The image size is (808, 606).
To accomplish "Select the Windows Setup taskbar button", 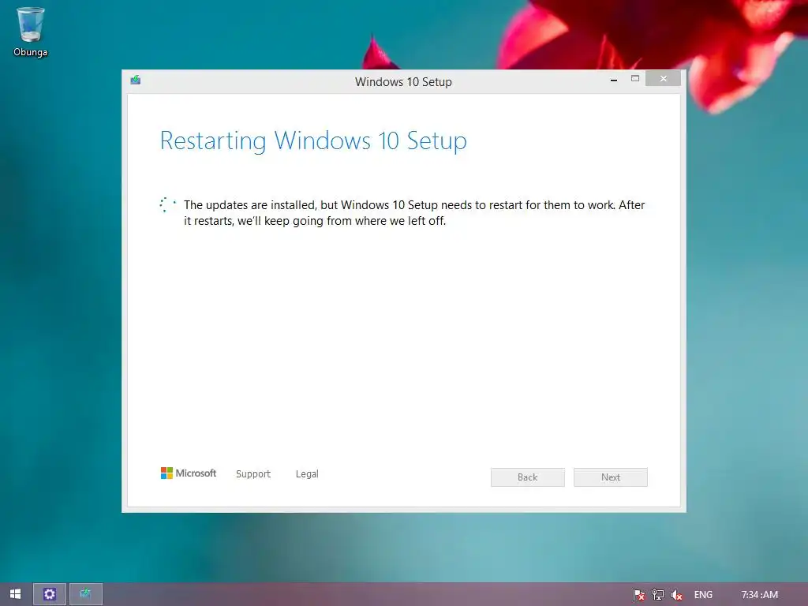I will pos(85,594).
